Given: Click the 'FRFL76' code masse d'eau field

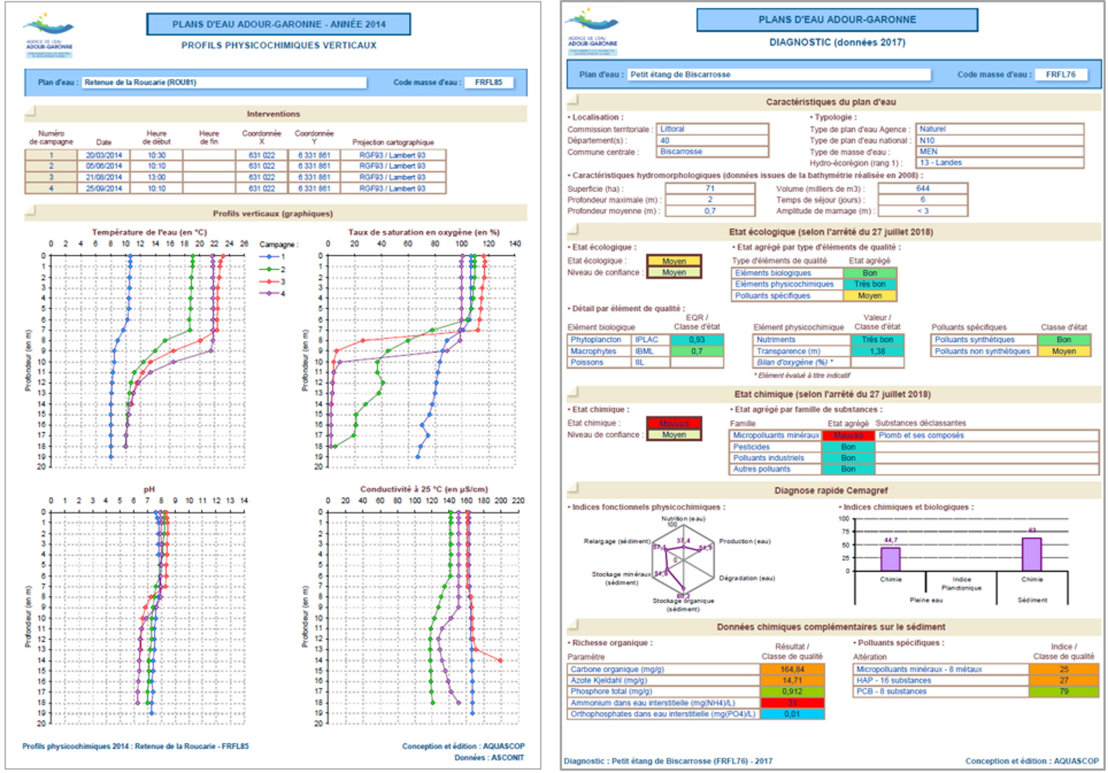Looking at the screenshot, I should click(x=1060, y=74).
